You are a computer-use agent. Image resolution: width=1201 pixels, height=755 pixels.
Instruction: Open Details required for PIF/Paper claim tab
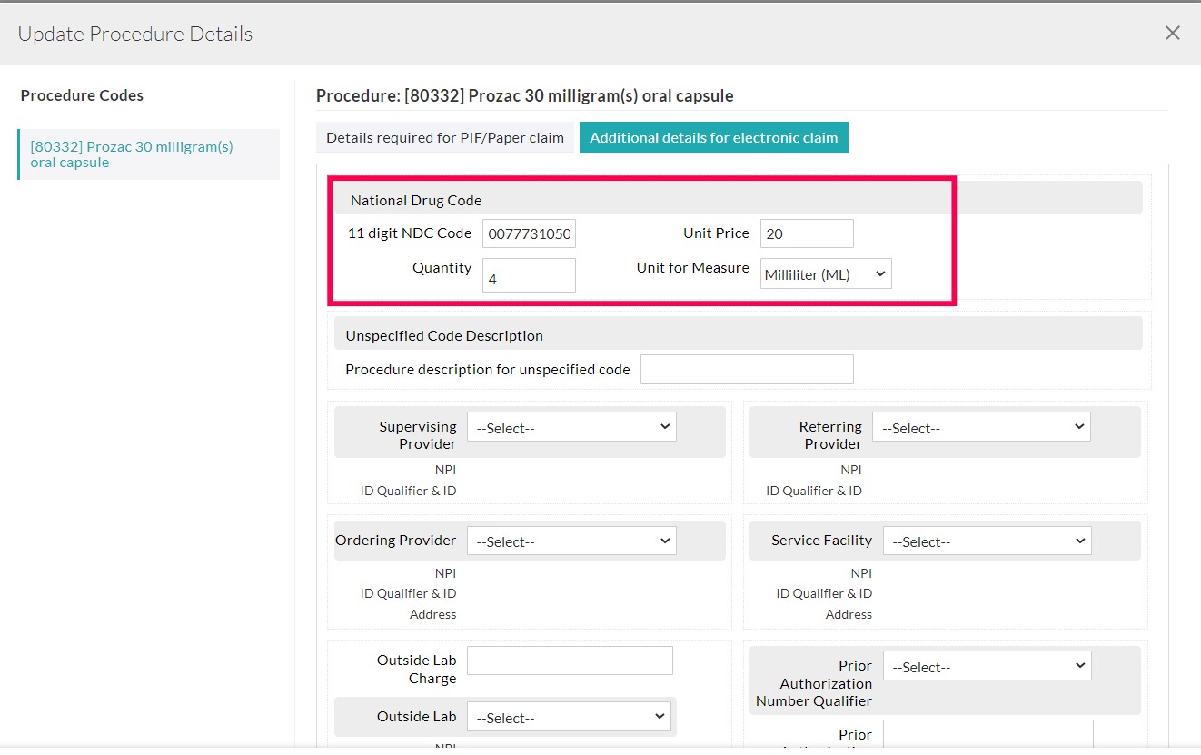(445, 137)
